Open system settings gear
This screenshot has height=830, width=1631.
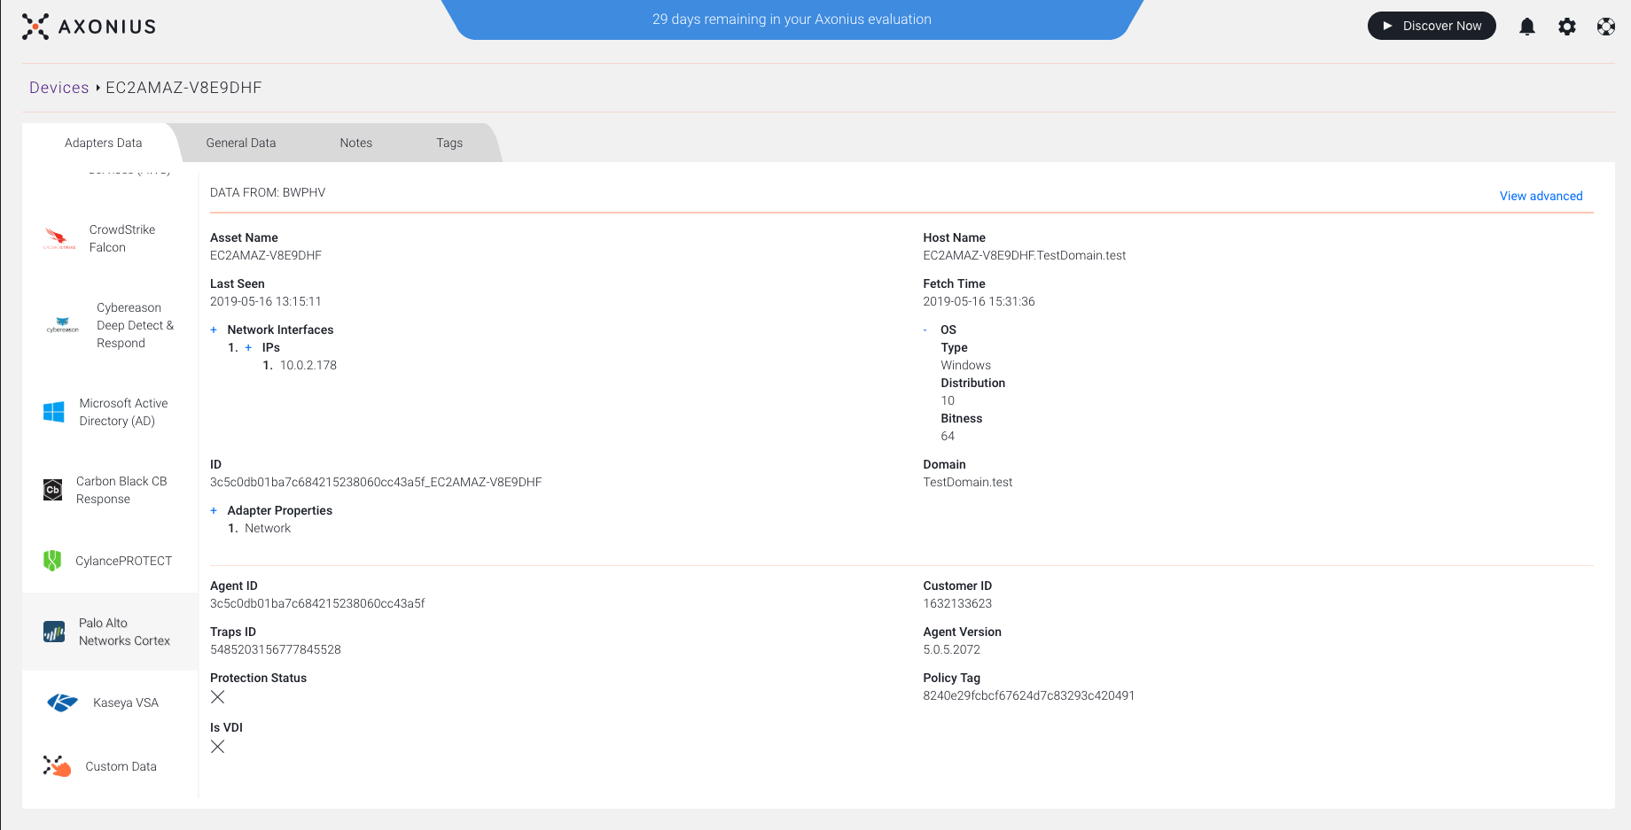coord(1567,27)
